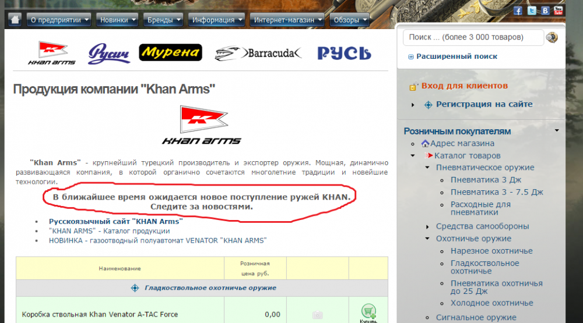Click the home icon in navigation bar
The height and width of the screenshot is (323, 583).
click(x=15, y=19)
